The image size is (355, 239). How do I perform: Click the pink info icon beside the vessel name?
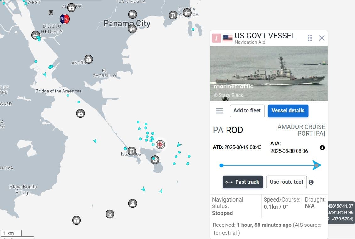pos(216,38)
